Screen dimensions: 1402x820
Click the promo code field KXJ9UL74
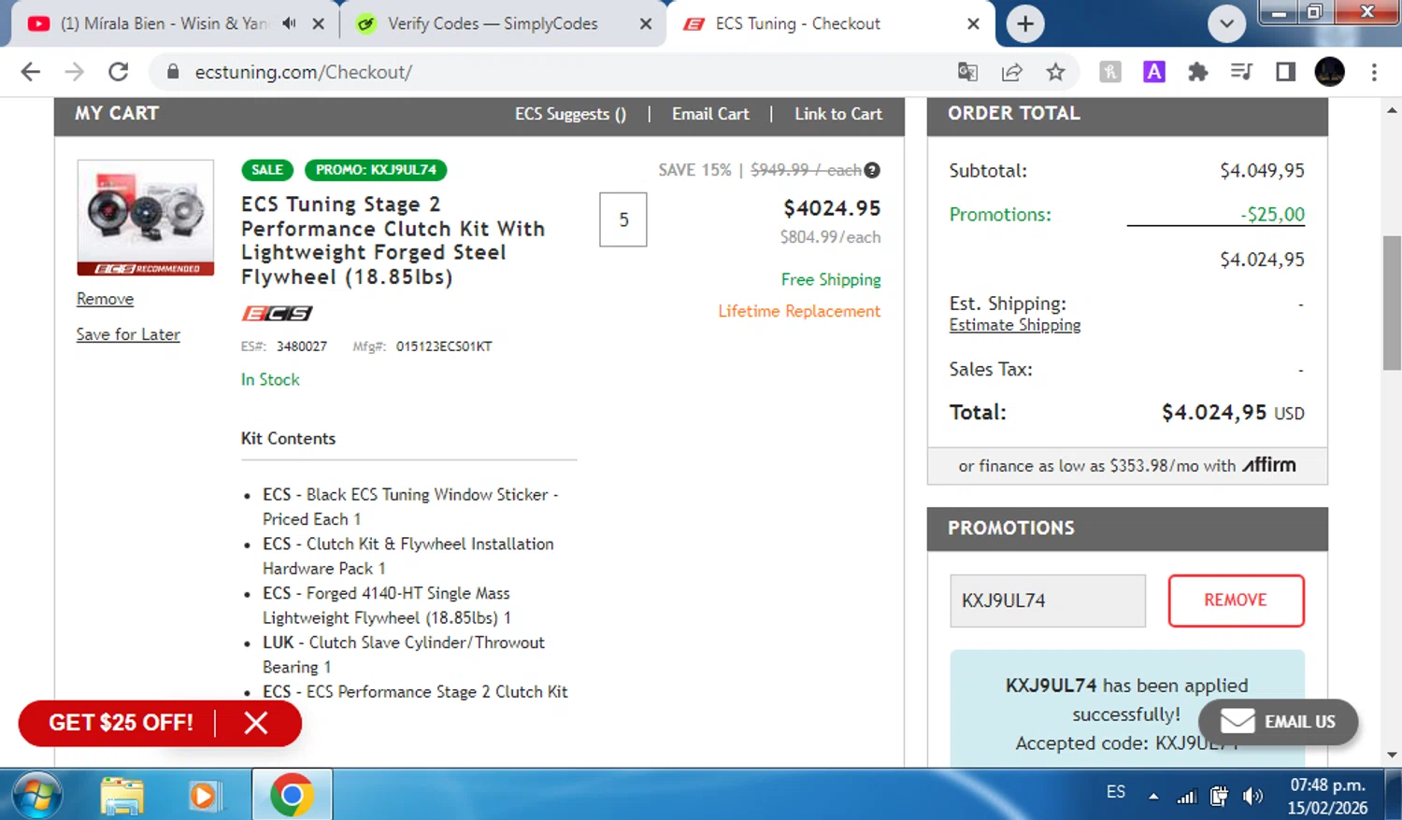1048,601
